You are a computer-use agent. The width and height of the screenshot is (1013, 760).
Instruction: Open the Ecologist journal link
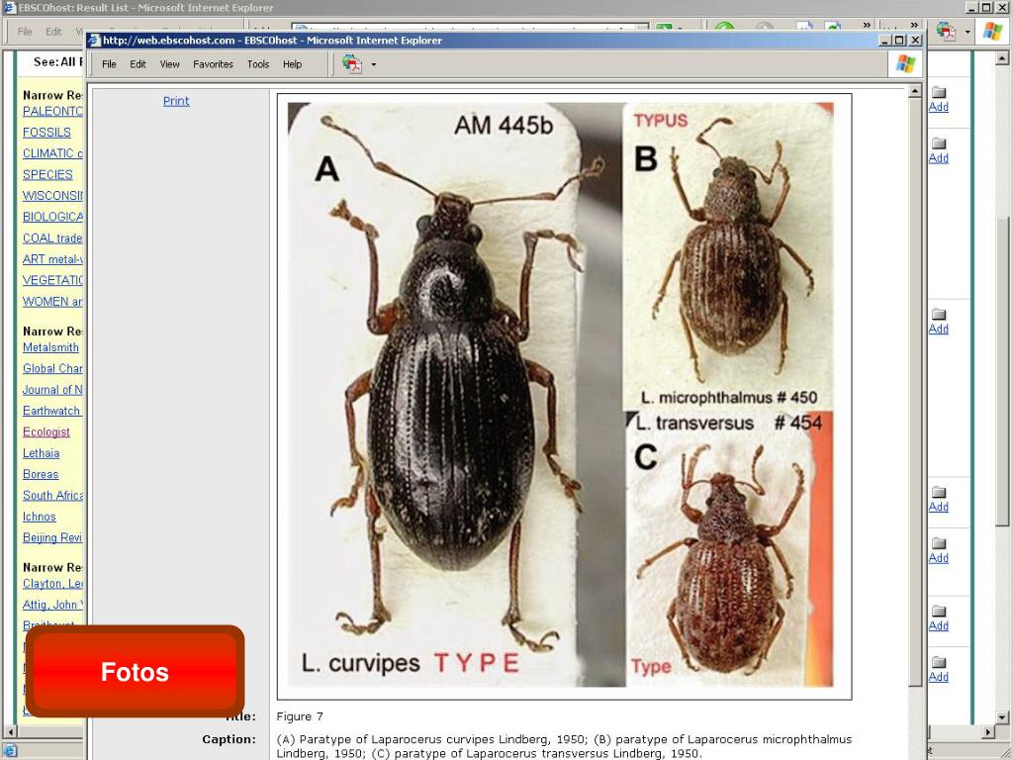(46, 431)
